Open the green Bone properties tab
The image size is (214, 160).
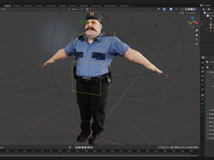click(x=202, y=112)
